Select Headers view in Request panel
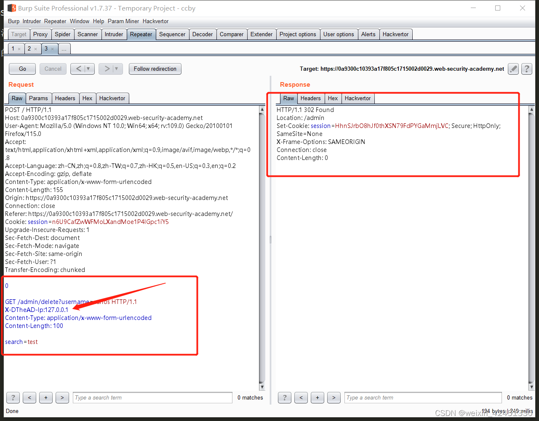The image size is (539, 421). coord(65,99)
